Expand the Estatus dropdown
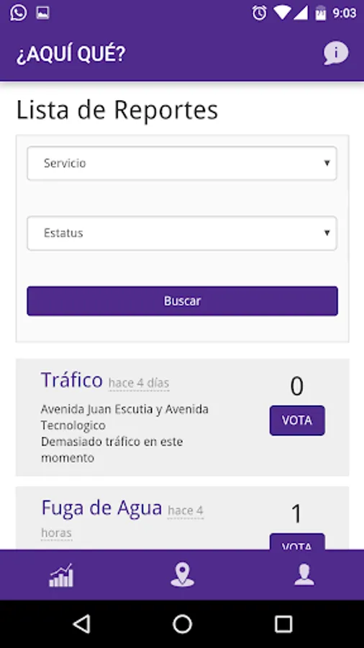 (182, 233)
